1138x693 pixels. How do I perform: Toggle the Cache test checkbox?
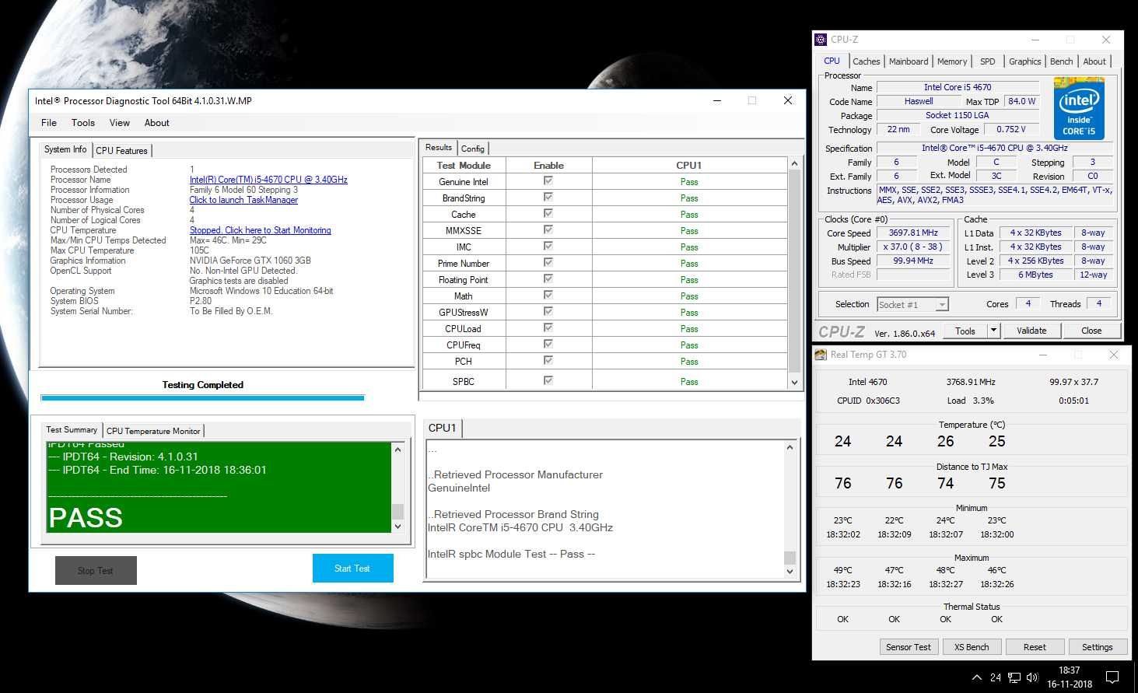click(548, 213)
